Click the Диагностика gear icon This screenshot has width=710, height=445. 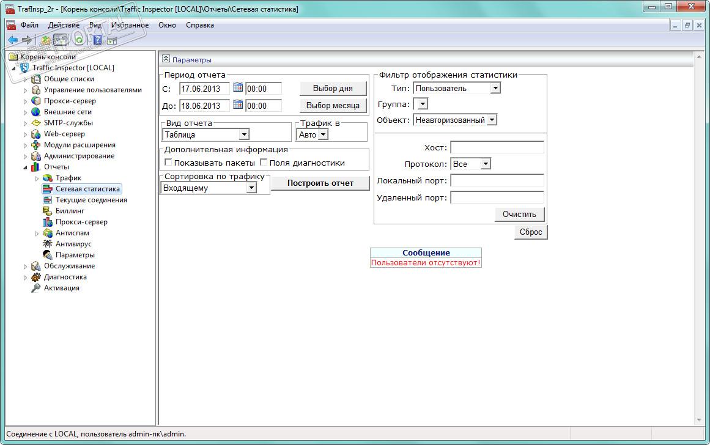[36, 277]
